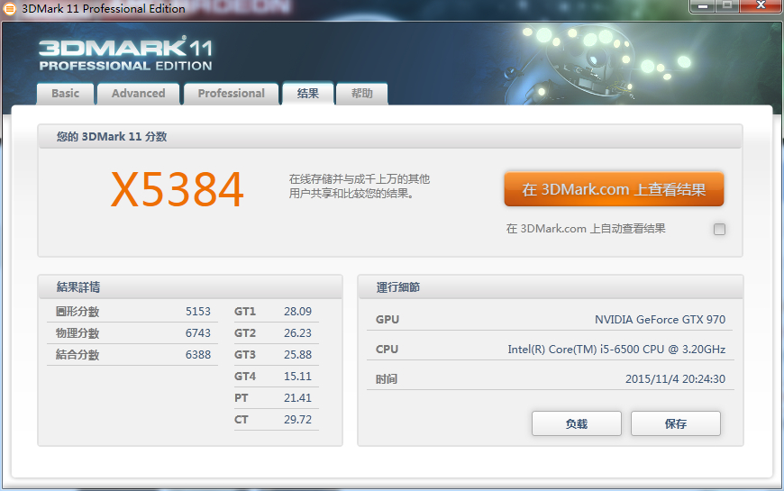
Task: Select the GT4 value 15.11
Action: point(297,376)
